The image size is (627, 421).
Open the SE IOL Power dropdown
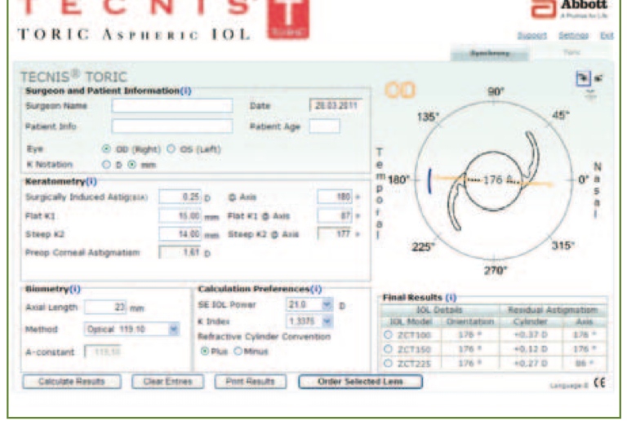(x=327, y=305)
